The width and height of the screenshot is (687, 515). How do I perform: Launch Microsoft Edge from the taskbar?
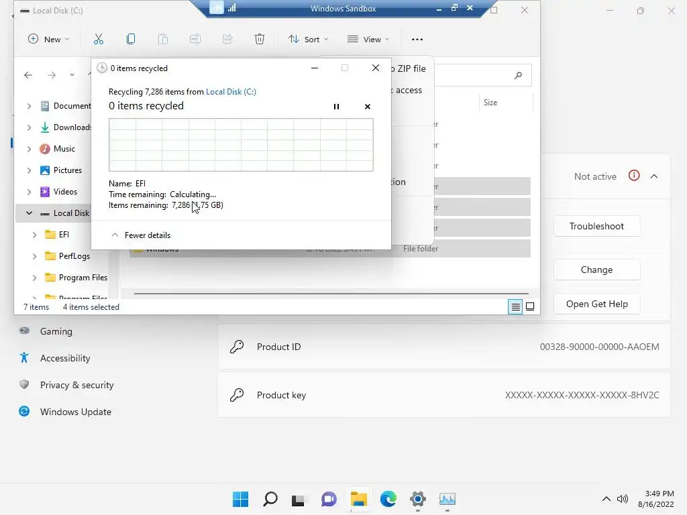tap(388, 499)
